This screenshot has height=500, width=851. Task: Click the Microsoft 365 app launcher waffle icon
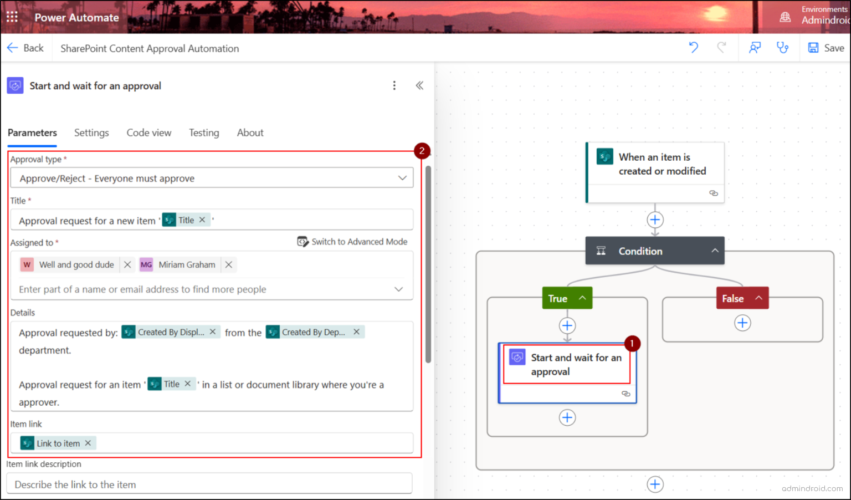point(12,17)
